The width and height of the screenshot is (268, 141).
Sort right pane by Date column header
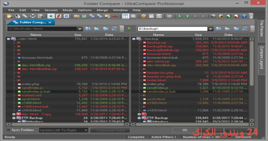tap(228, 35)
